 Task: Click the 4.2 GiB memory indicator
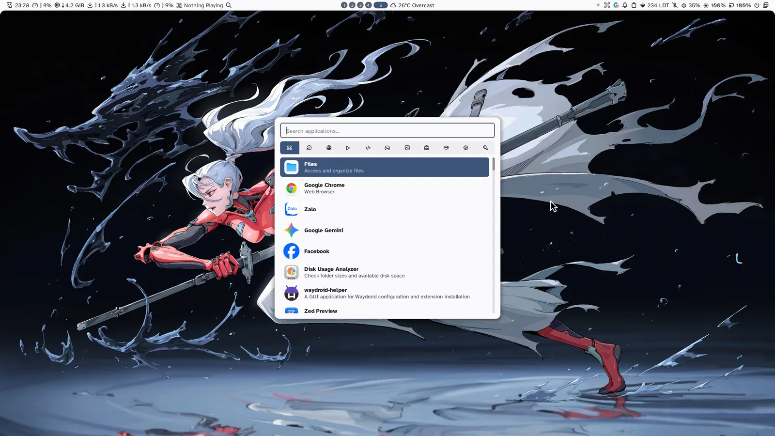[70, 5]
